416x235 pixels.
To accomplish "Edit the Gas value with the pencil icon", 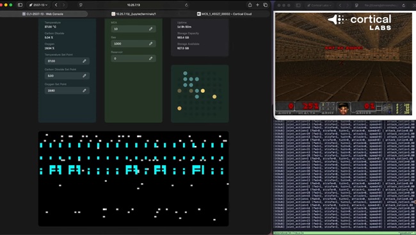I will coord(150,44).
